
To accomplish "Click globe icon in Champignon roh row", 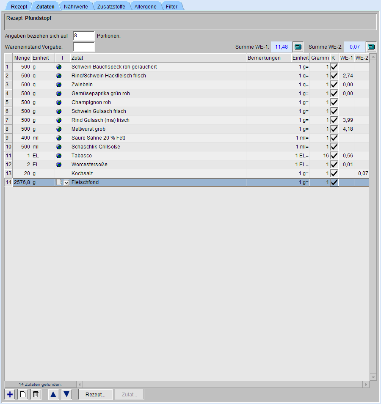I will [59, 102].
